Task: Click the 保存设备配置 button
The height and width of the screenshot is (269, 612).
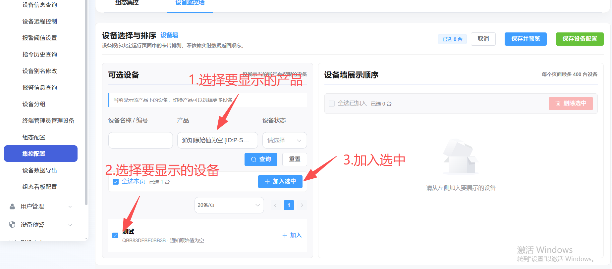Action: coord(580,39)
